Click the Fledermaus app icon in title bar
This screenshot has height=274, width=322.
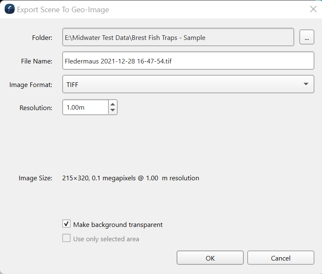[10, 9]
